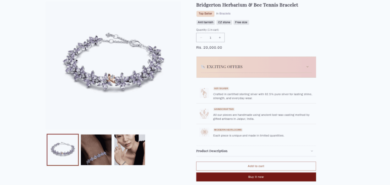Click the Exciting Offers tag icon
390x185 pixels.
pyautogui.click(x=203, y=67)
